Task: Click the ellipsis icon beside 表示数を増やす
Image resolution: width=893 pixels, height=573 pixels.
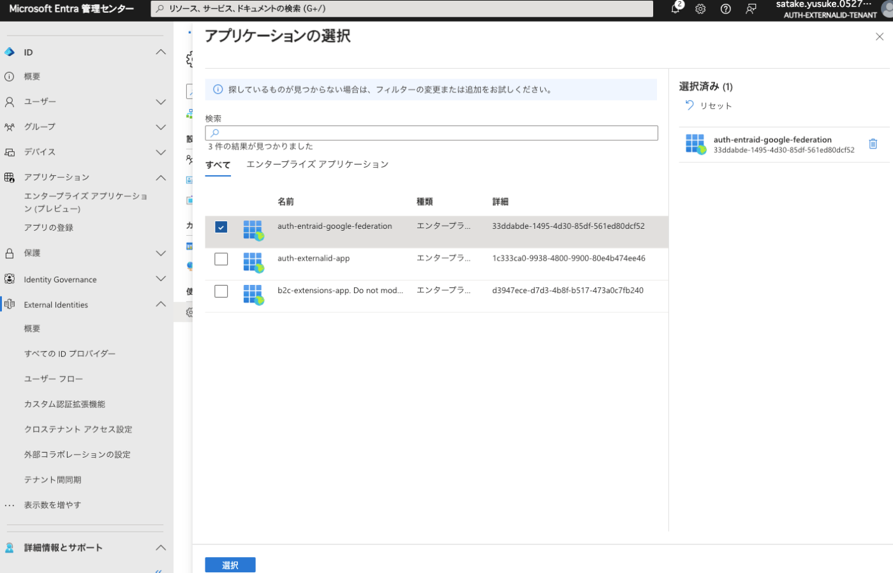Action: 10,505
